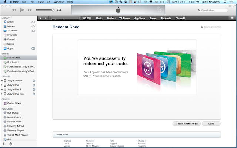Viewport: 237px width, 148px height.
Task: Click the iCloud icon next to Movies
Action: click(33, 26)
